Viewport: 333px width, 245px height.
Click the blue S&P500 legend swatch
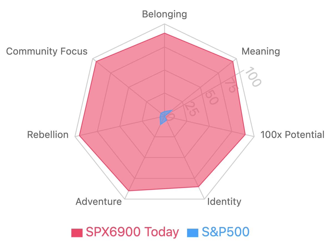click(193, 233)
